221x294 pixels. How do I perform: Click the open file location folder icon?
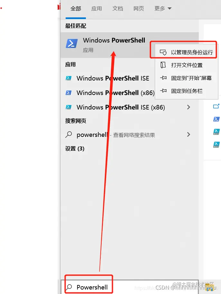tap(163, 65)
